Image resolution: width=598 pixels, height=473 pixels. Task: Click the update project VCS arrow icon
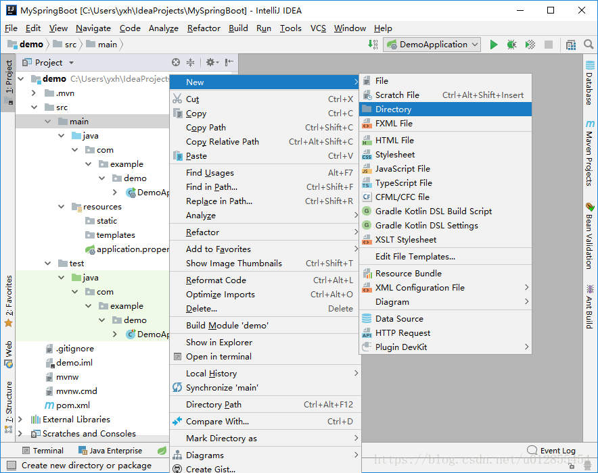point(373,45)
